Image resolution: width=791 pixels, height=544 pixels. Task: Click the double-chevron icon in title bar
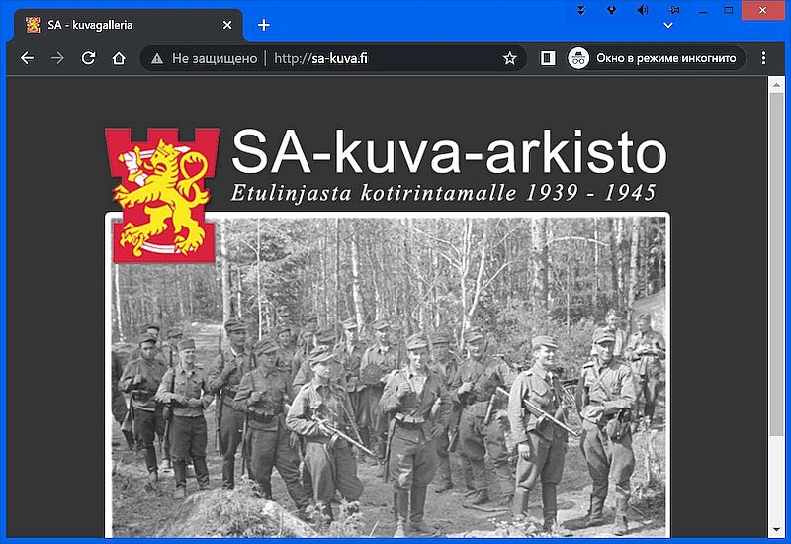pos(581,10)
